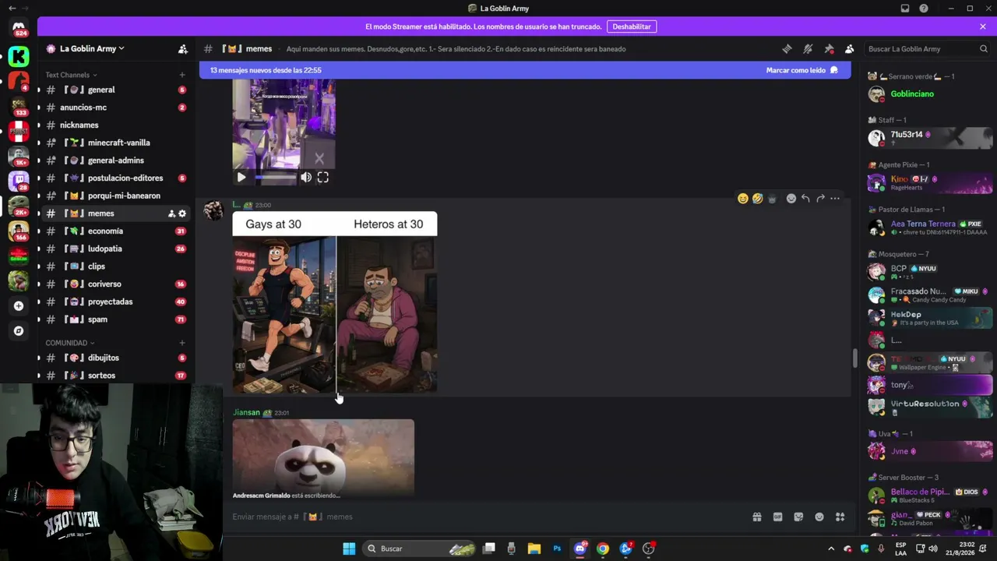
Task: Open the minecraft-vanilla channel
Action: click(116, 143)
